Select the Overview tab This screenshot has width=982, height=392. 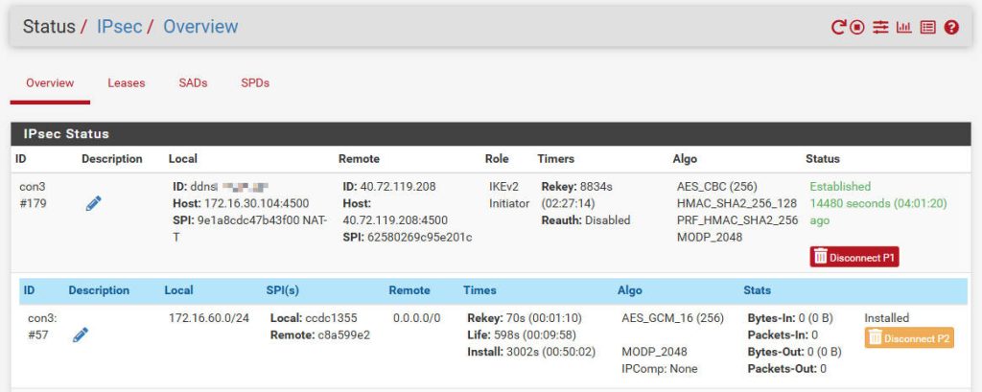point(50,82)
